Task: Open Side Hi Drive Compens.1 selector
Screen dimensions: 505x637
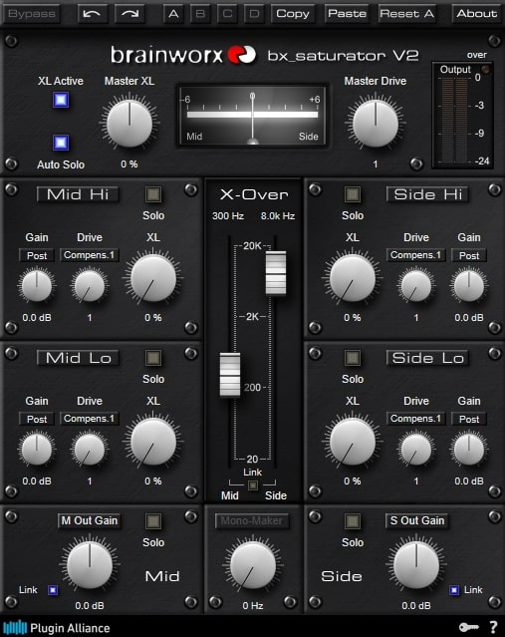Action: click(x=416, y=255)
